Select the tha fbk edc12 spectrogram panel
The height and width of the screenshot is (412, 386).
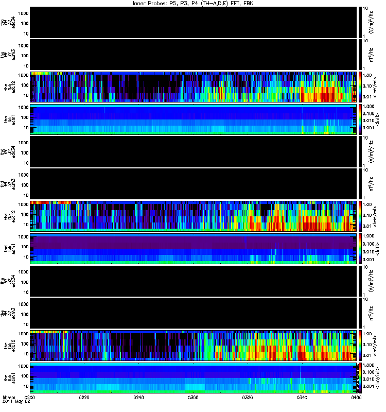click(x=194, y=87)
